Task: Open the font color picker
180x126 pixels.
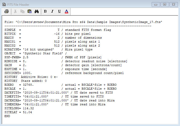Action: tap(66, 11)
